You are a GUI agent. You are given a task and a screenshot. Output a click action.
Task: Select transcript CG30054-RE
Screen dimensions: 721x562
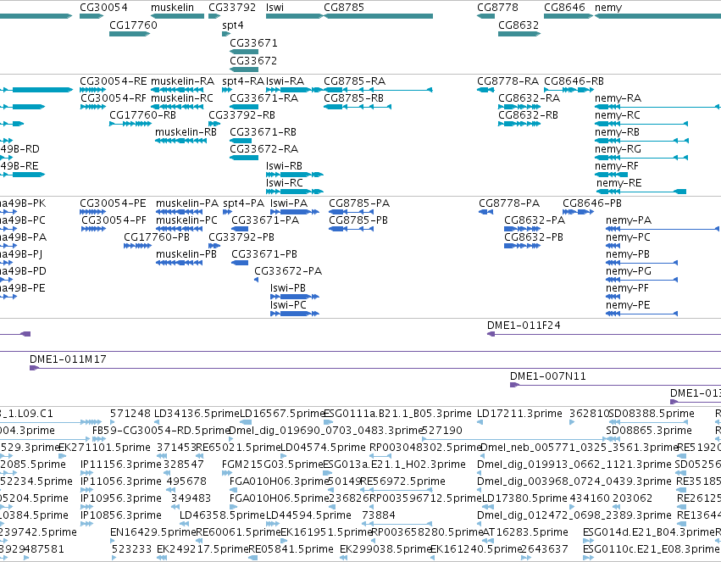114,81
